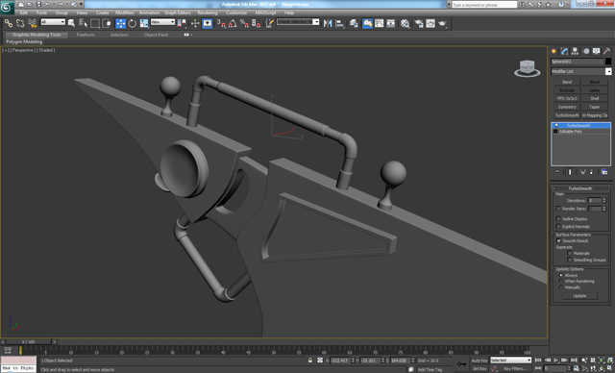Switch to the Object Paint tab

156,35
